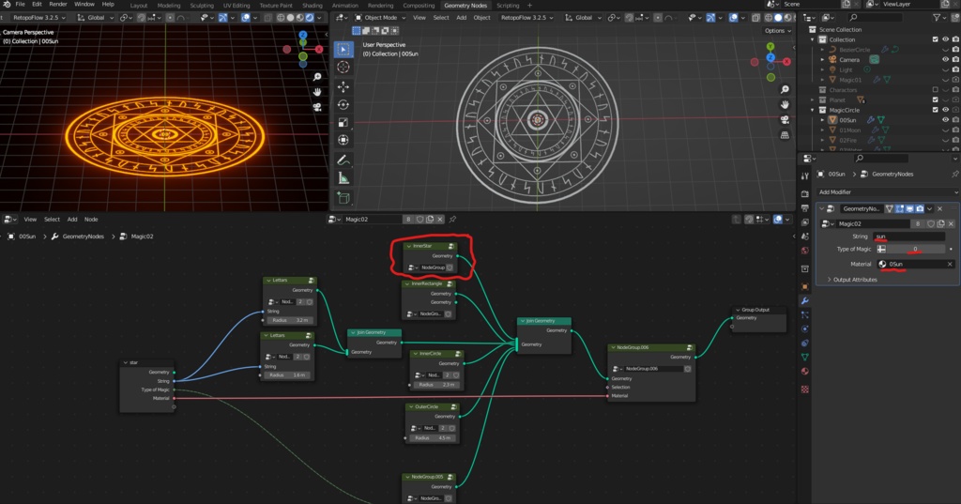Pick the Measure tool in viewport toolbar
The height and width of the screenshot is (504, 961).
[343, 178]
